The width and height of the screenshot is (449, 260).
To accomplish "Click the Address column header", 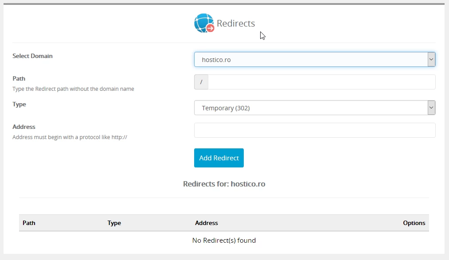I will (206, 223).
